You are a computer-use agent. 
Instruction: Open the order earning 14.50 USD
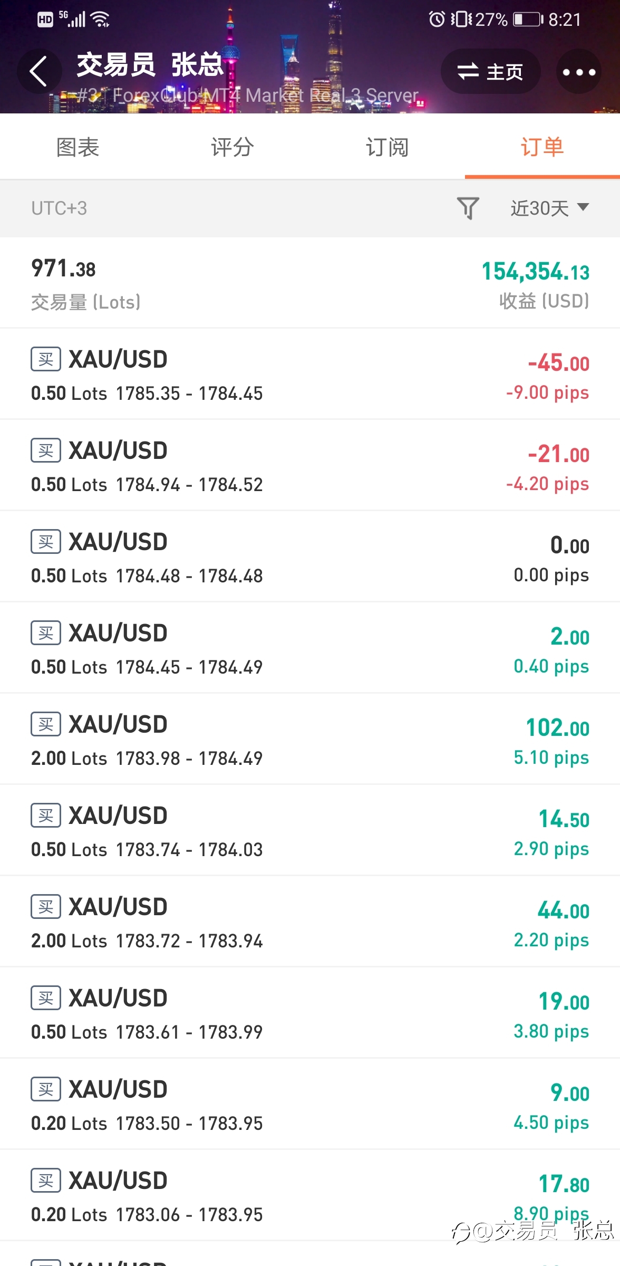pyautogui.click(x=310, y=831)
